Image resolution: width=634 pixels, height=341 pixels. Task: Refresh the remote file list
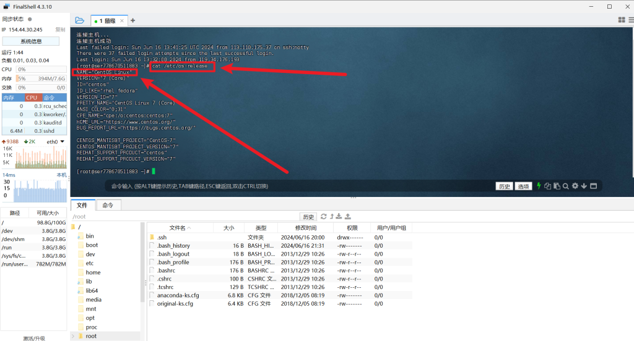pyautogui.click(x=323, y=217)
